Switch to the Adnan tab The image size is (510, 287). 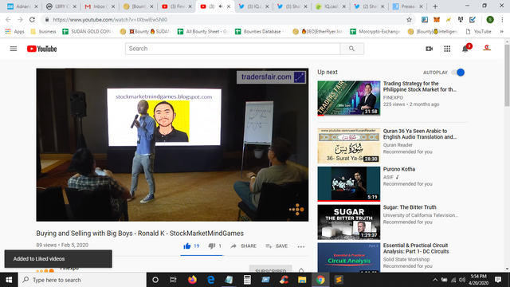click(22, 6)
